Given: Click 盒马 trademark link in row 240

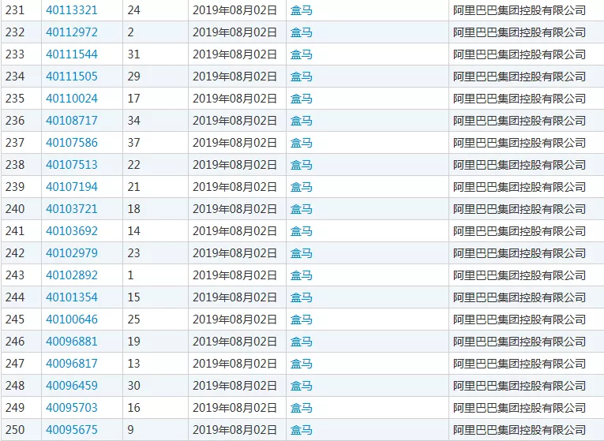Looking at the screenshot, I should tap(302, 209).
